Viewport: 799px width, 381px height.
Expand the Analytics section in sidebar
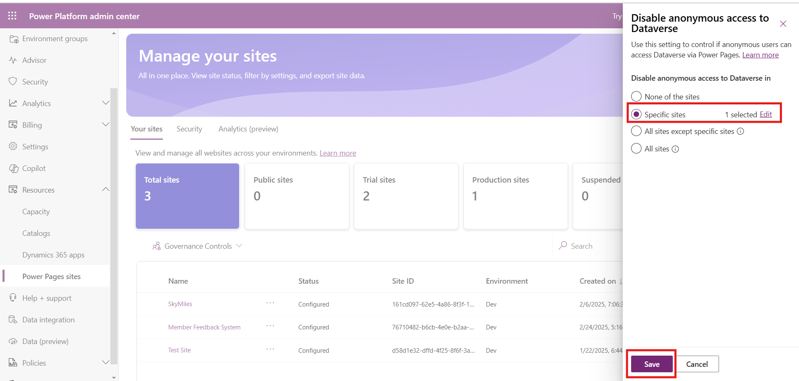tap(105, 103)
